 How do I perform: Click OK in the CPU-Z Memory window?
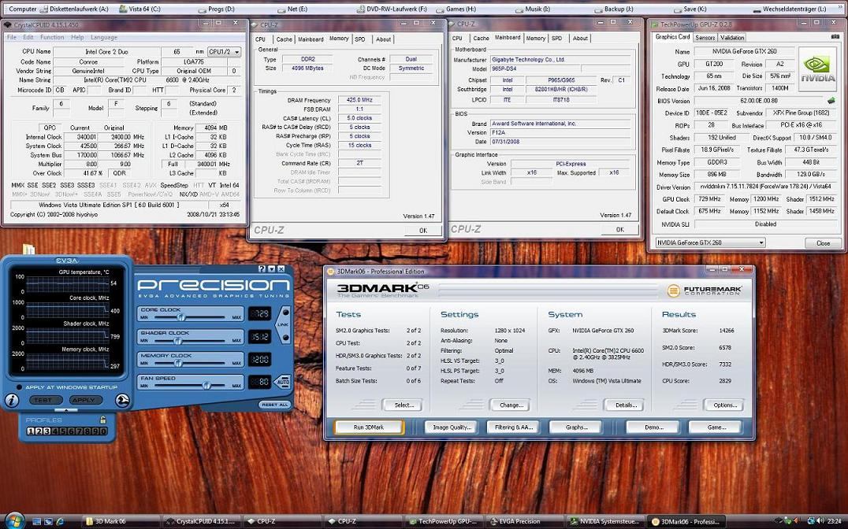(x=423, y=230)
